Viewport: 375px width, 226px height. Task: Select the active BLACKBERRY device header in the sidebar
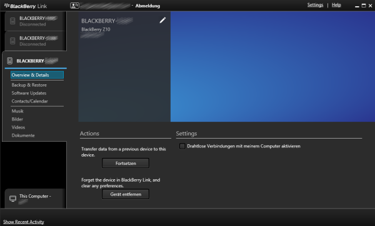pos(35,61)
